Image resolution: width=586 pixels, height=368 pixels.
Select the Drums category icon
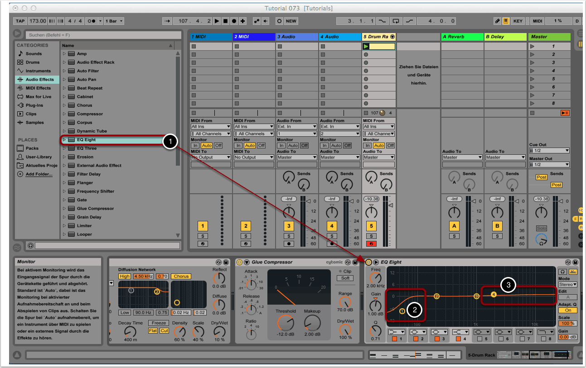pos(20,62)
